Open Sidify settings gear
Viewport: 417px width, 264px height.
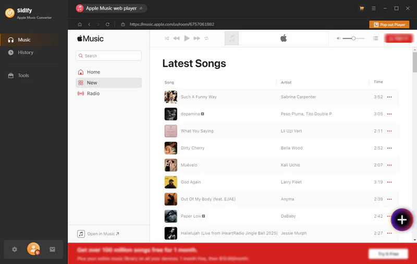click(x=15, y=249)
